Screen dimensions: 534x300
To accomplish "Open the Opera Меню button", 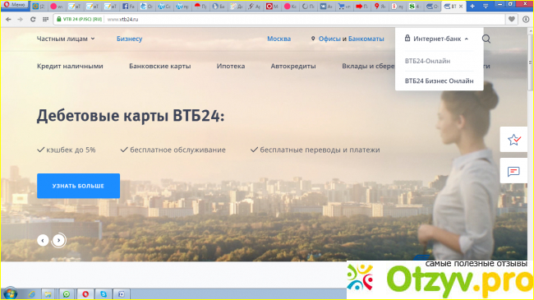I will 15,5.
